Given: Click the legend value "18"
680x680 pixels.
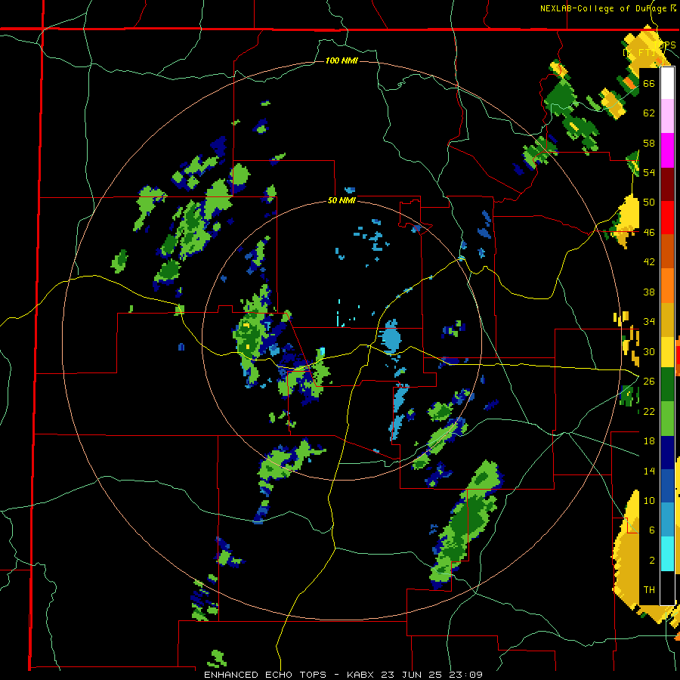Looking at the screenshot, I should point(649,441).
